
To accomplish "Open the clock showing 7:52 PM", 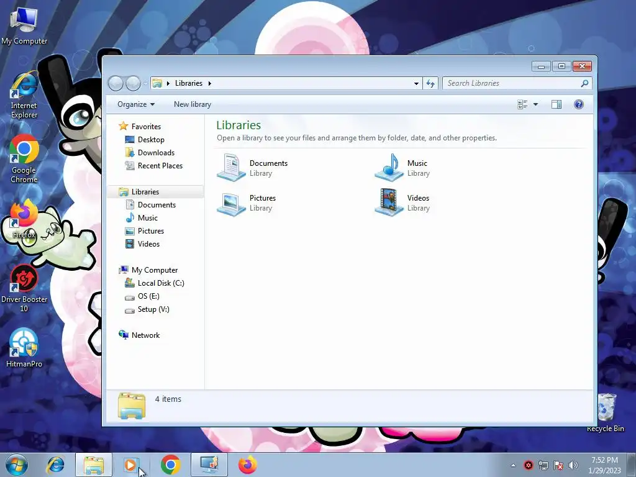I will coord(604,465).
